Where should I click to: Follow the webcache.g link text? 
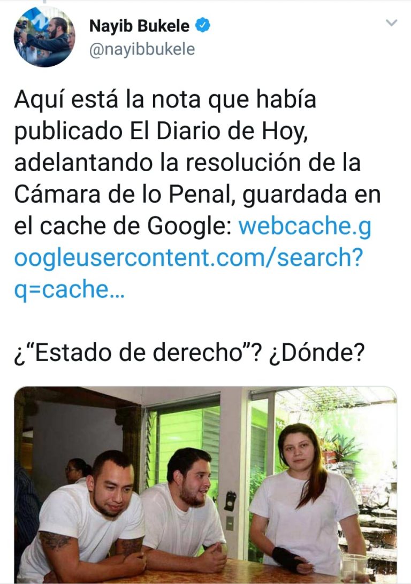(305, 226)
